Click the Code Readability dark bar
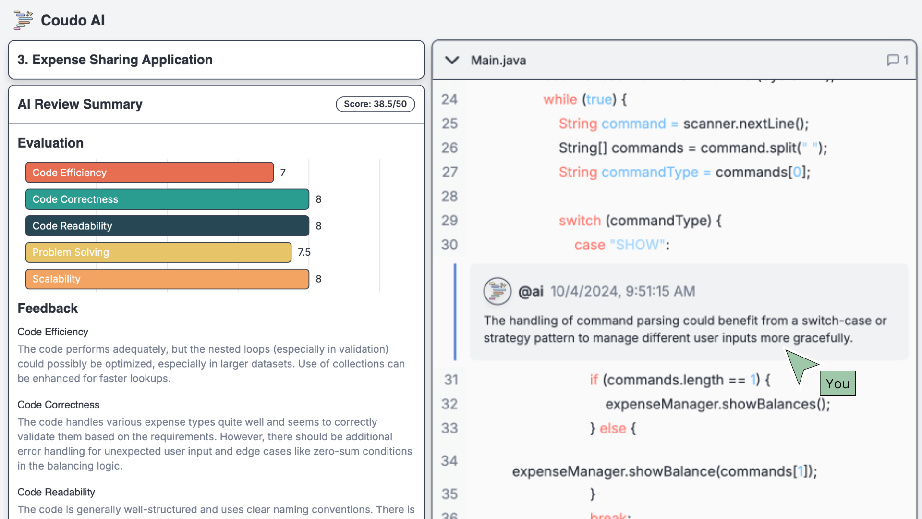The width and height of the screenshot is (922, 519). pyautogui.click(x=167, y=226)
